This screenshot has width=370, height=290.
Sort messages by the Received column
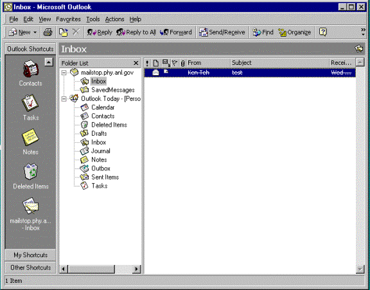pyautogui.click(x=342, y=63)
